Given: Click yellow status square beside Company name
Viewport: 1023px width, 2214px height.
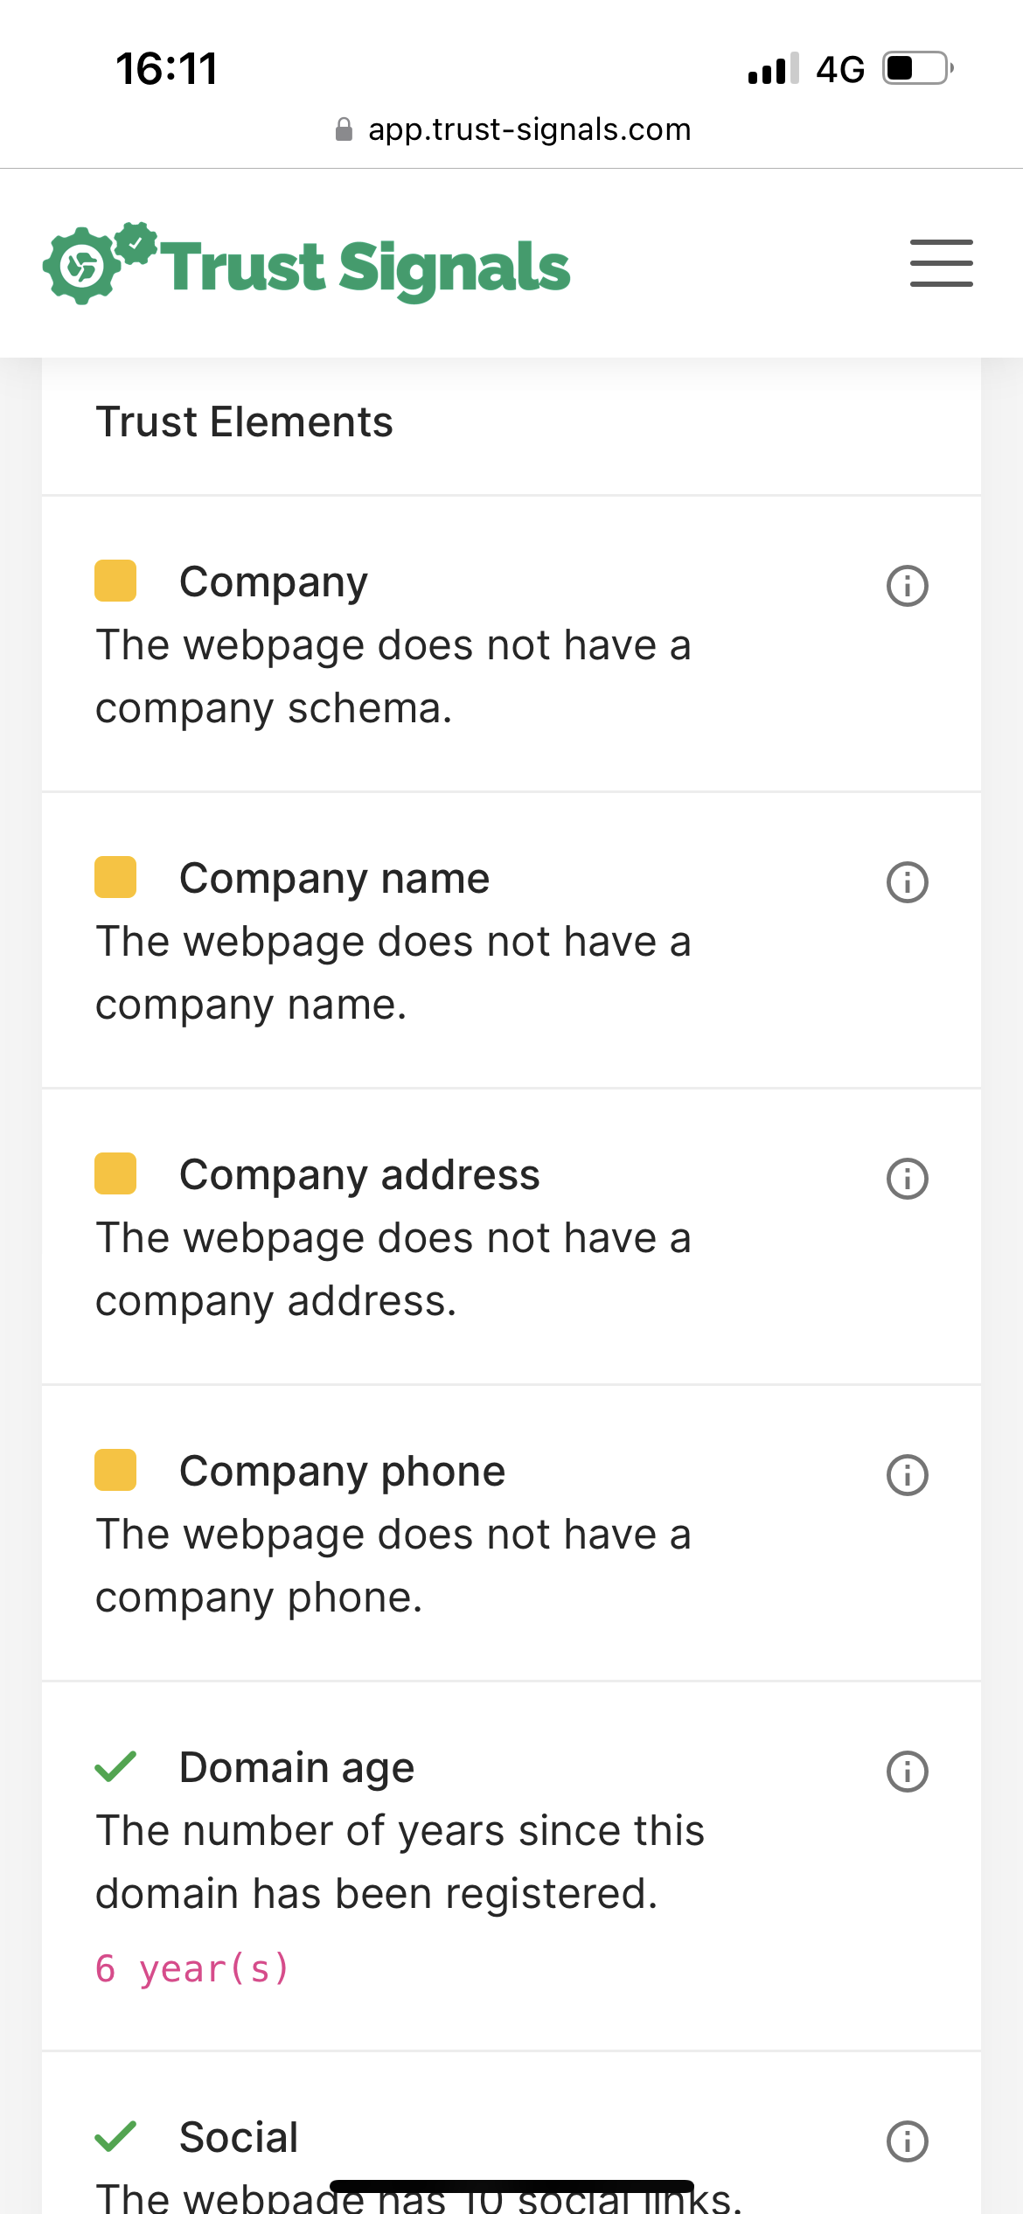Looking at the screenshot, I should coord(115,877).
